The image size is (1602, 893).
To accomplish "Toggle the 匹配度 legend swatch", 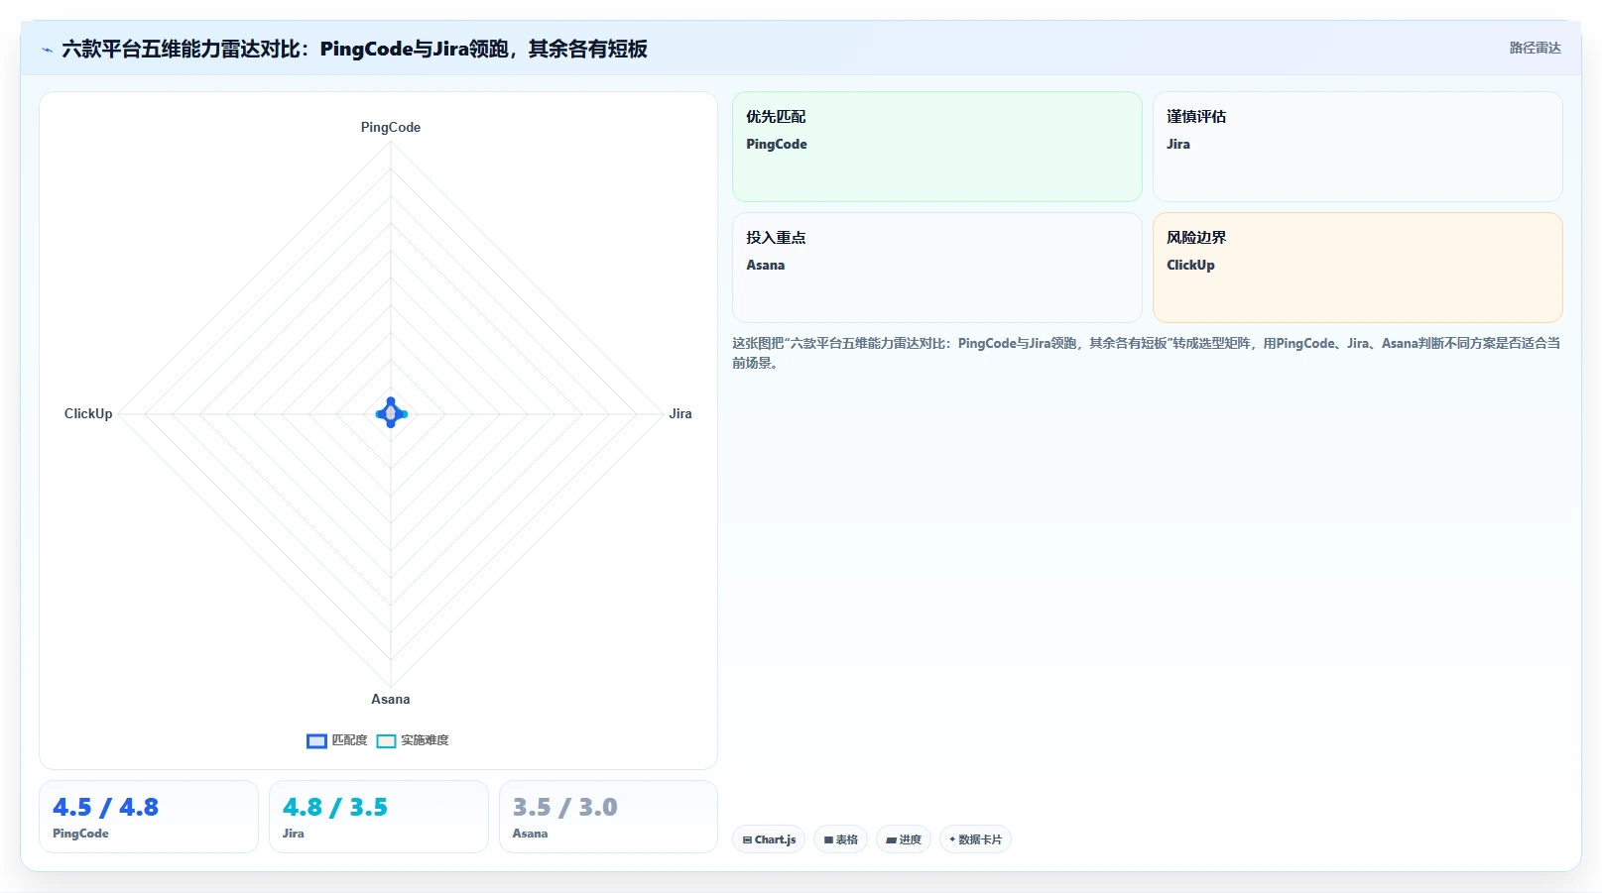I will pyautogui.click(x=316, y=741).
